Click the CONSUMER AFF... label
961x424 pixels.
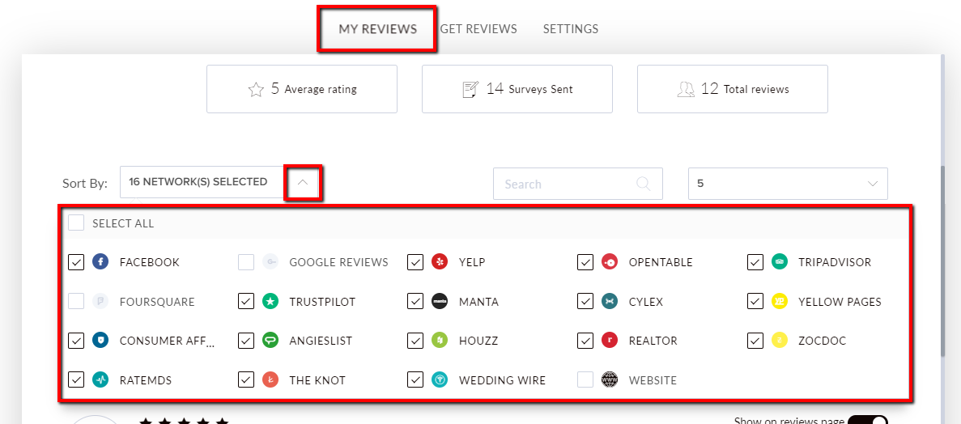(168, 341)
